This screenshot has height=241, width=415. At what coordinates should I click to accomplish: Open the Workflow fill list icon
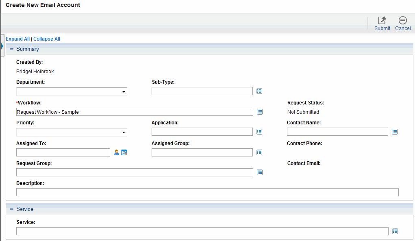pos(260,111)
